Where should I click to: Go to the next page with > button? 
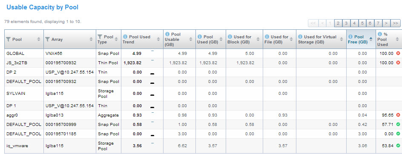click(x=386, y=23)
